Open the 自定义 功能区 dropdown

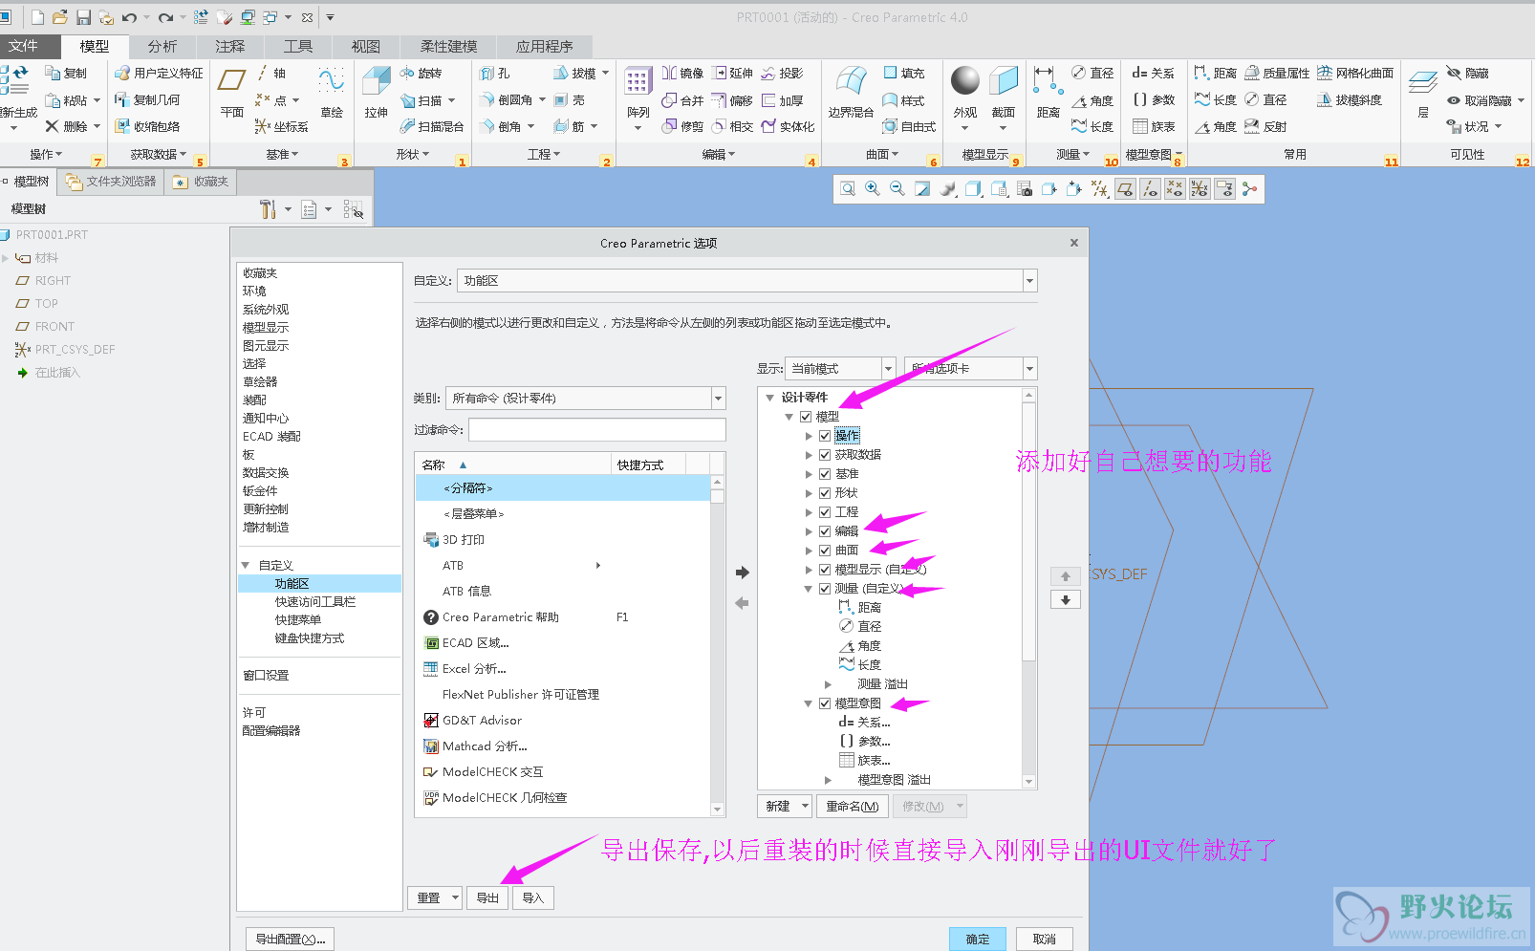(1029, 281)
